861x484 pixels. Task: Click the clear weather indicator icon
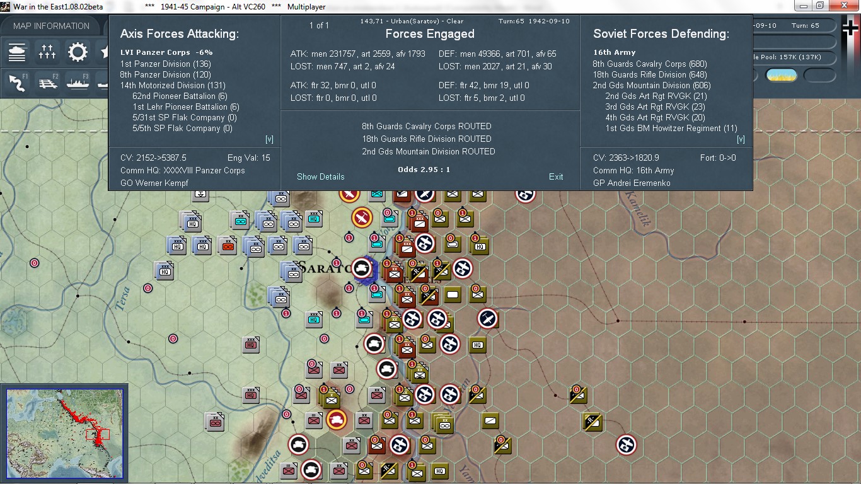click(x=781, y=75)
